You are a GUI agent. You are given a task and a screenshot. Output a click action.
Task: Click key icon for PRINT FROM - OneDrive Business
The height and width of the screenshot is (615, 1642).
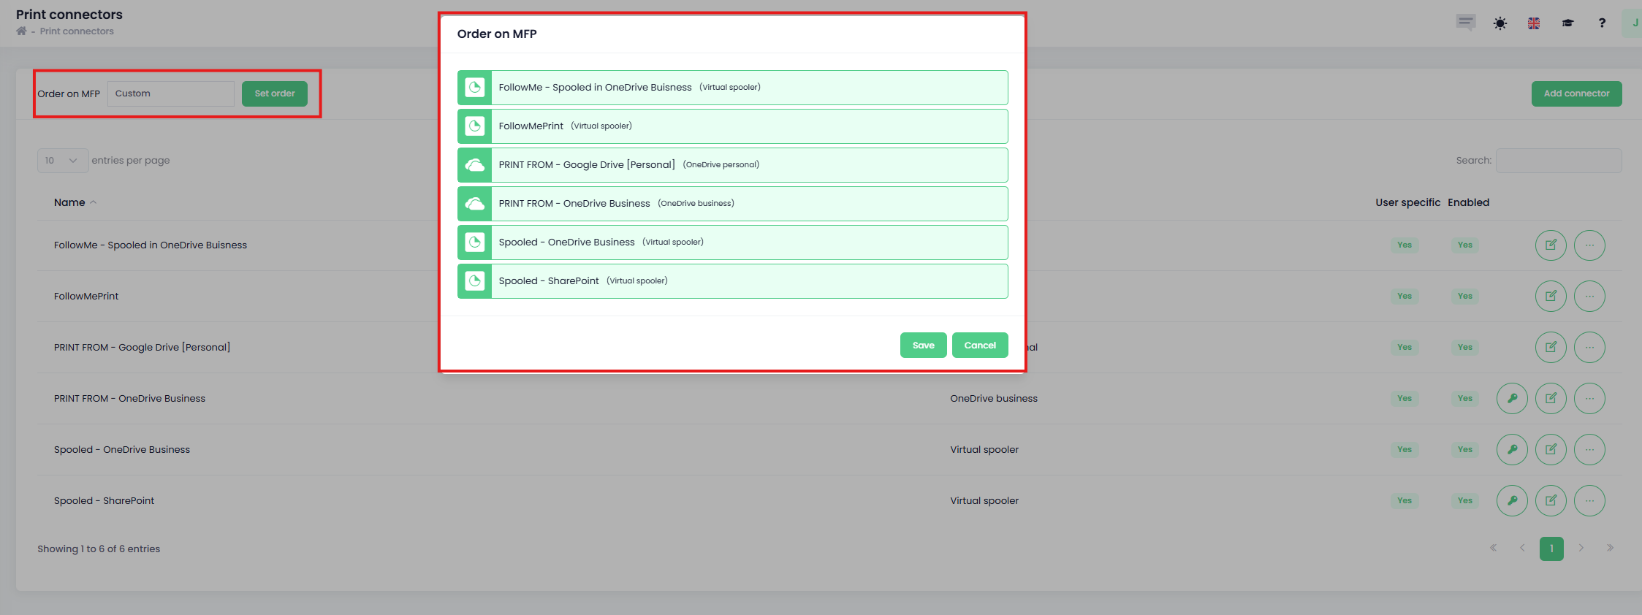coord(1512,399)
